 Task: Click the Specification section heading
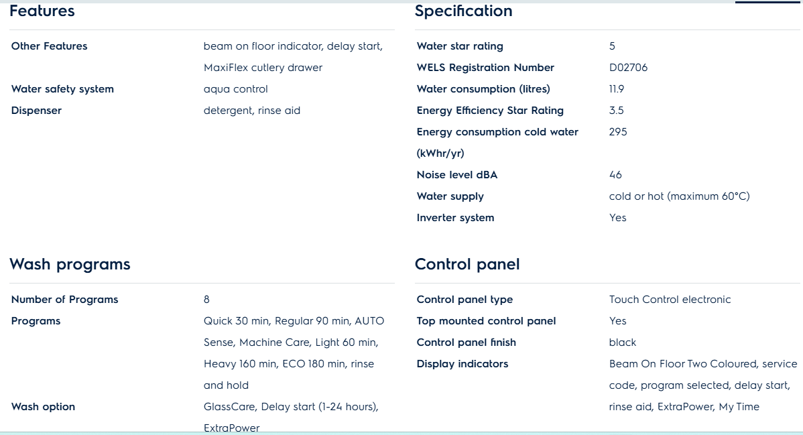[x=463, y=11]
